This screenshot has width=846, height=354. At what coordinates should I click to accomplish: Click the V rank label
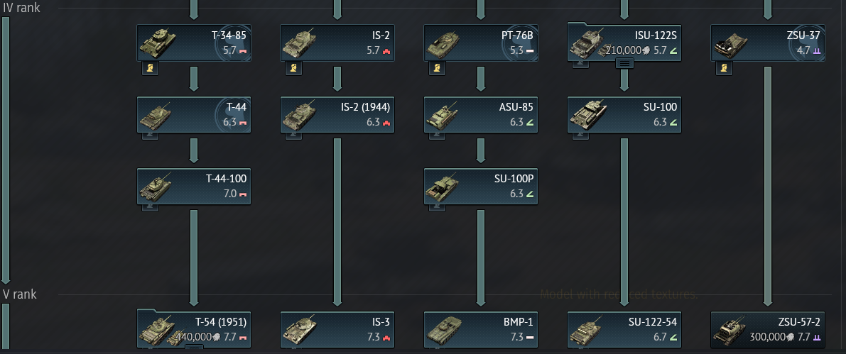20,294
